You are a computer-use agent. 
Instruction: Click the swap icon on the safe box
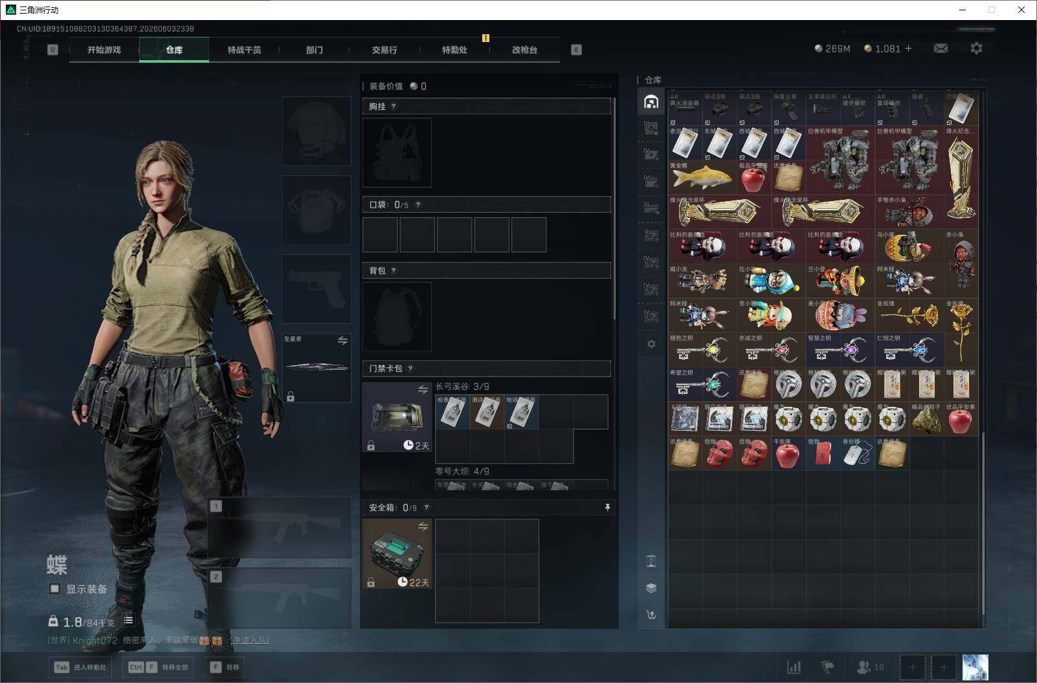pos(423,526)
